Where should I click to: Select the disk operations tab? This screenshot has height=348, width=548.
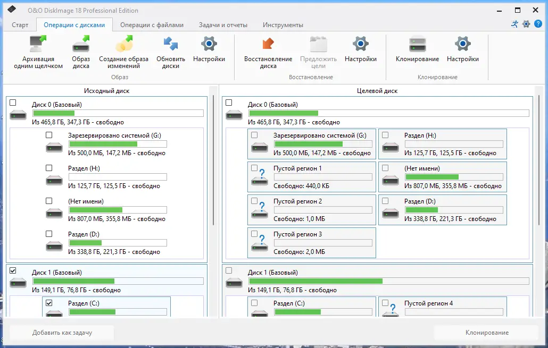(74, 25)
